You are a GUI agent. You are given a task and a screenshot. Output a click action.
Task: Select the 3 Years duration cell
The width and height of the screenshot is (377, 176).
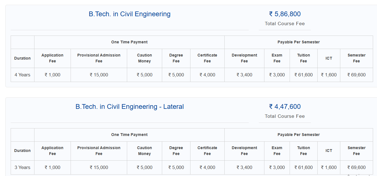tap(22, 167)
